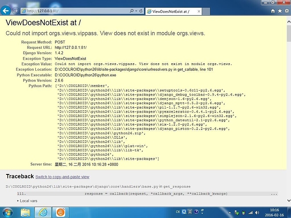Expand Local vars disclosure triangle
This screenshot has height=218, width=291.
click(18, 201)
